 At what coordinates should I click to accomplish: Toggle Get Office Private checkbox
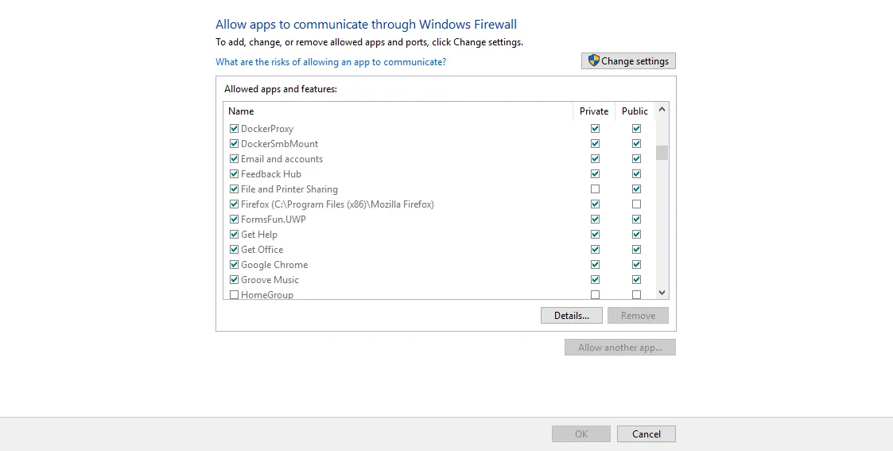pyautogui.click(x=595, y=250)
